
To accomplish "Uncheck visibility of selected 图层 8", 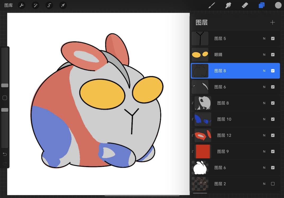I will 273,71.
